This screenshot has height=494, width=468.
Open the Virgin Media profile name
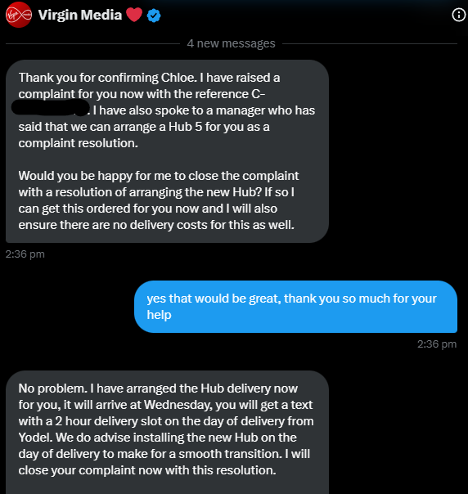(80, 15)
